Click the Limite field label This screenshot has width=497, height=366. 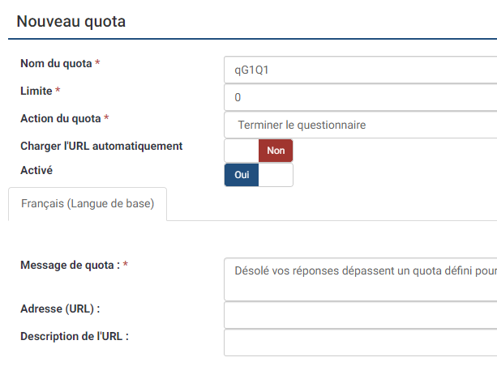36,91
